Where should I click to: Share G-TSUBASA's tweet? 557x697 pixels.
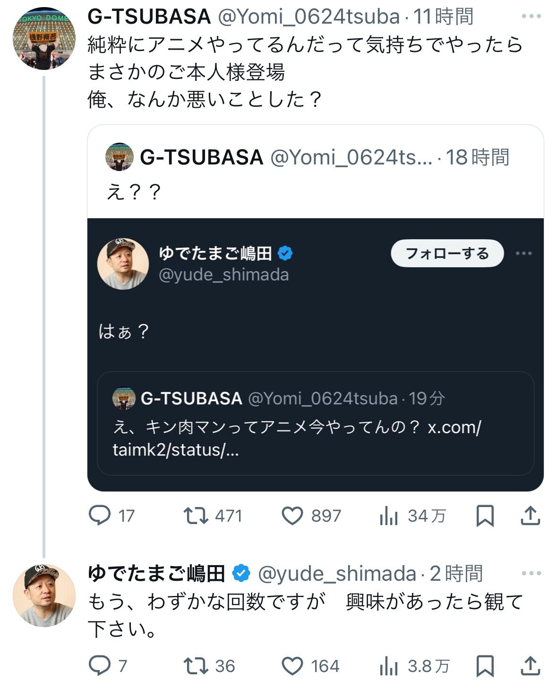click(530, 516)
